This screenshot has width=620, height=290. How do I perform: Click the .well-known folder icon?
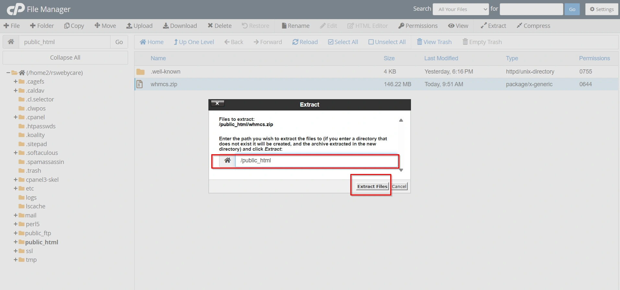[x=140, y=72]
